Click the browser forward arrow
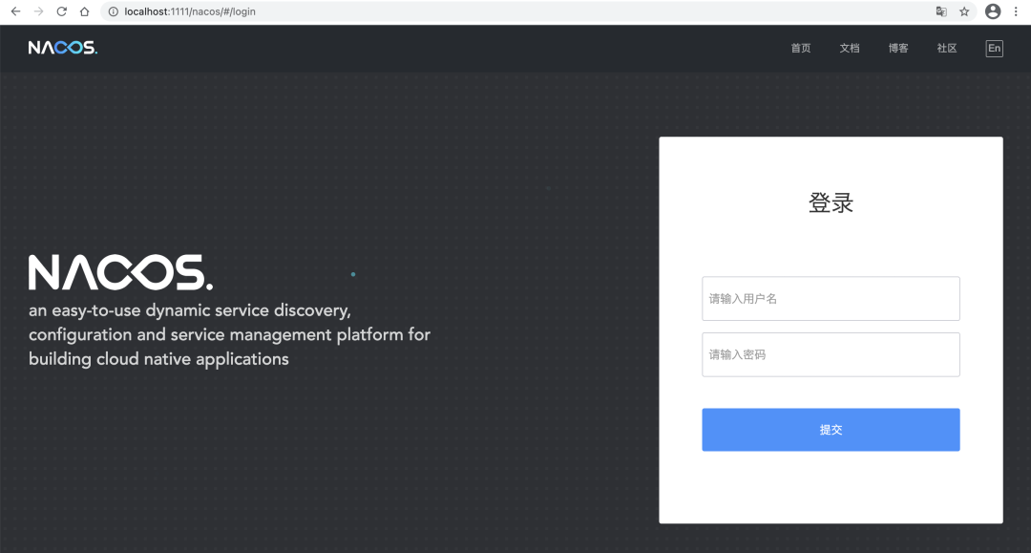 coord(39,11)
